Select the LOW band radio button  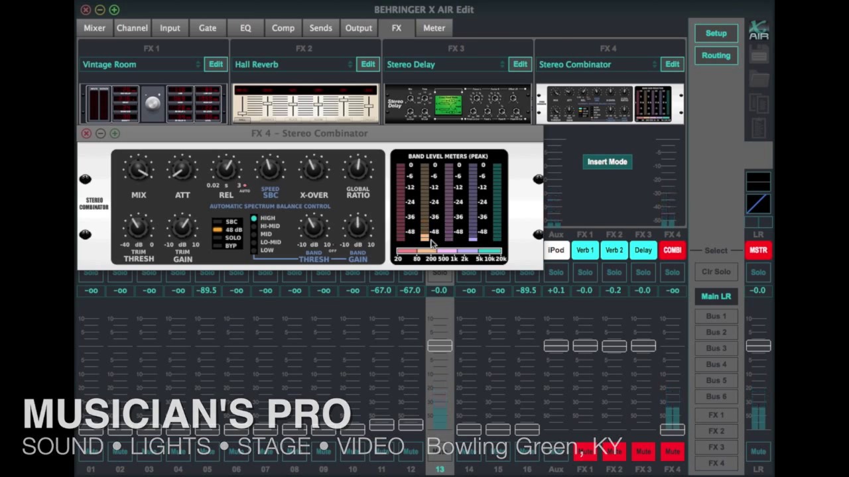(253, 250)
